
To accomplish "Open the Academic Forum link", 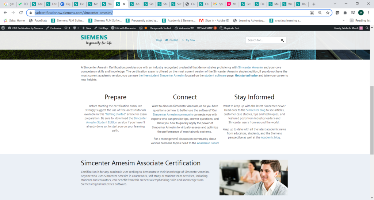I will coord(208,143).
